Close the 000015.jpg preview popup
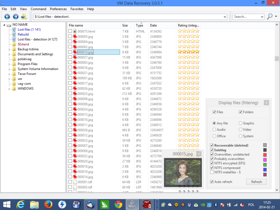Viewport: 280px width, 210px height. tap(199, 154)
